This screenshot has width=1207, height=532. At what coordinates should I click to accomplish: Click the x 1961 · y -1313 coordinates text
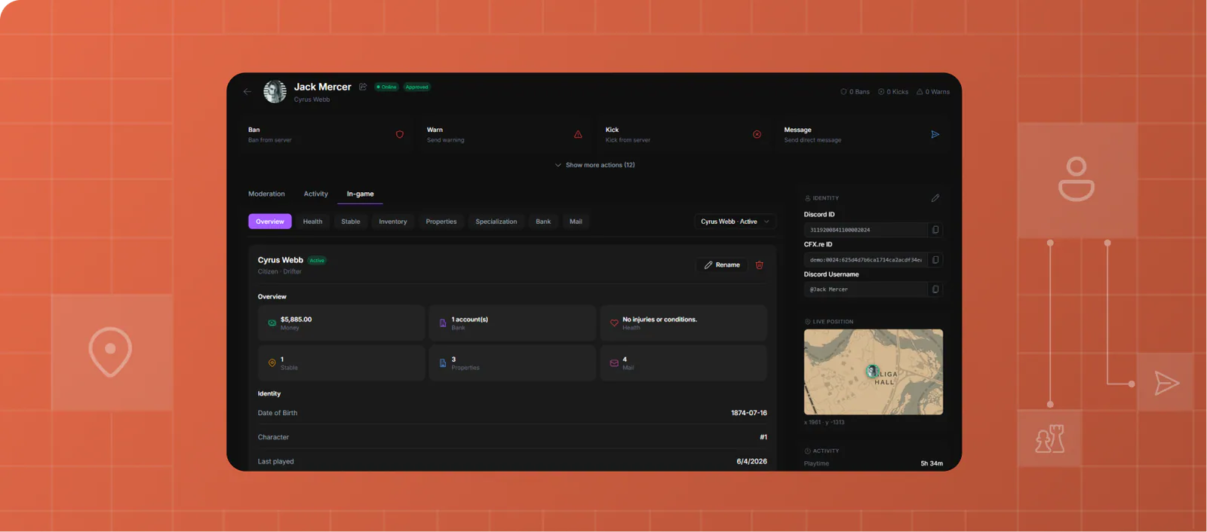click(x=825, y=422)
